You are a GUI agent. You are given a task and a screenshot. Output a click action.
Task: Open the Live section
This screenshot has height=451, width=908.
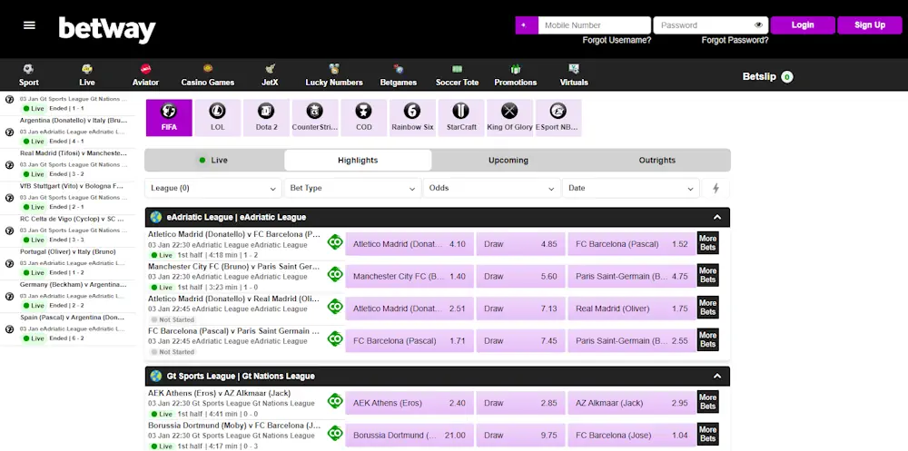click(x=87, y=75)
